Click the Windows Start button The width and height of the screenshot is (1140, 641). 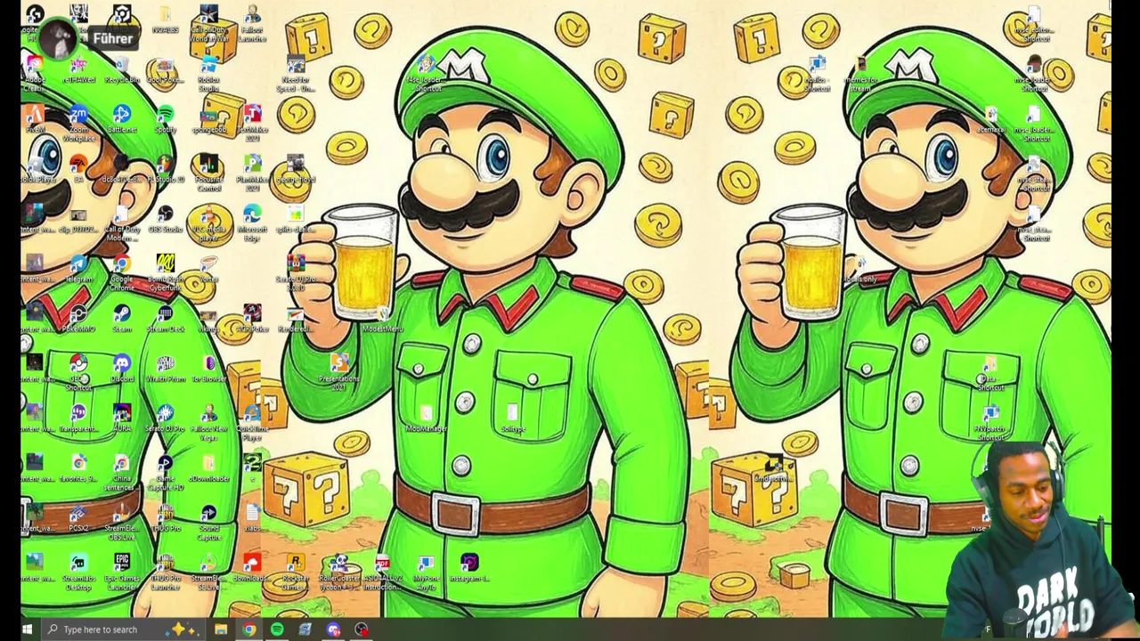click(28, 629)
